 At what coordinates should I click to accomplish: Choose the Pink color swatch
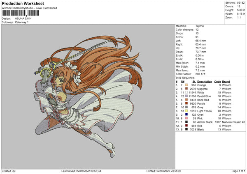click(x=186, y=118)
